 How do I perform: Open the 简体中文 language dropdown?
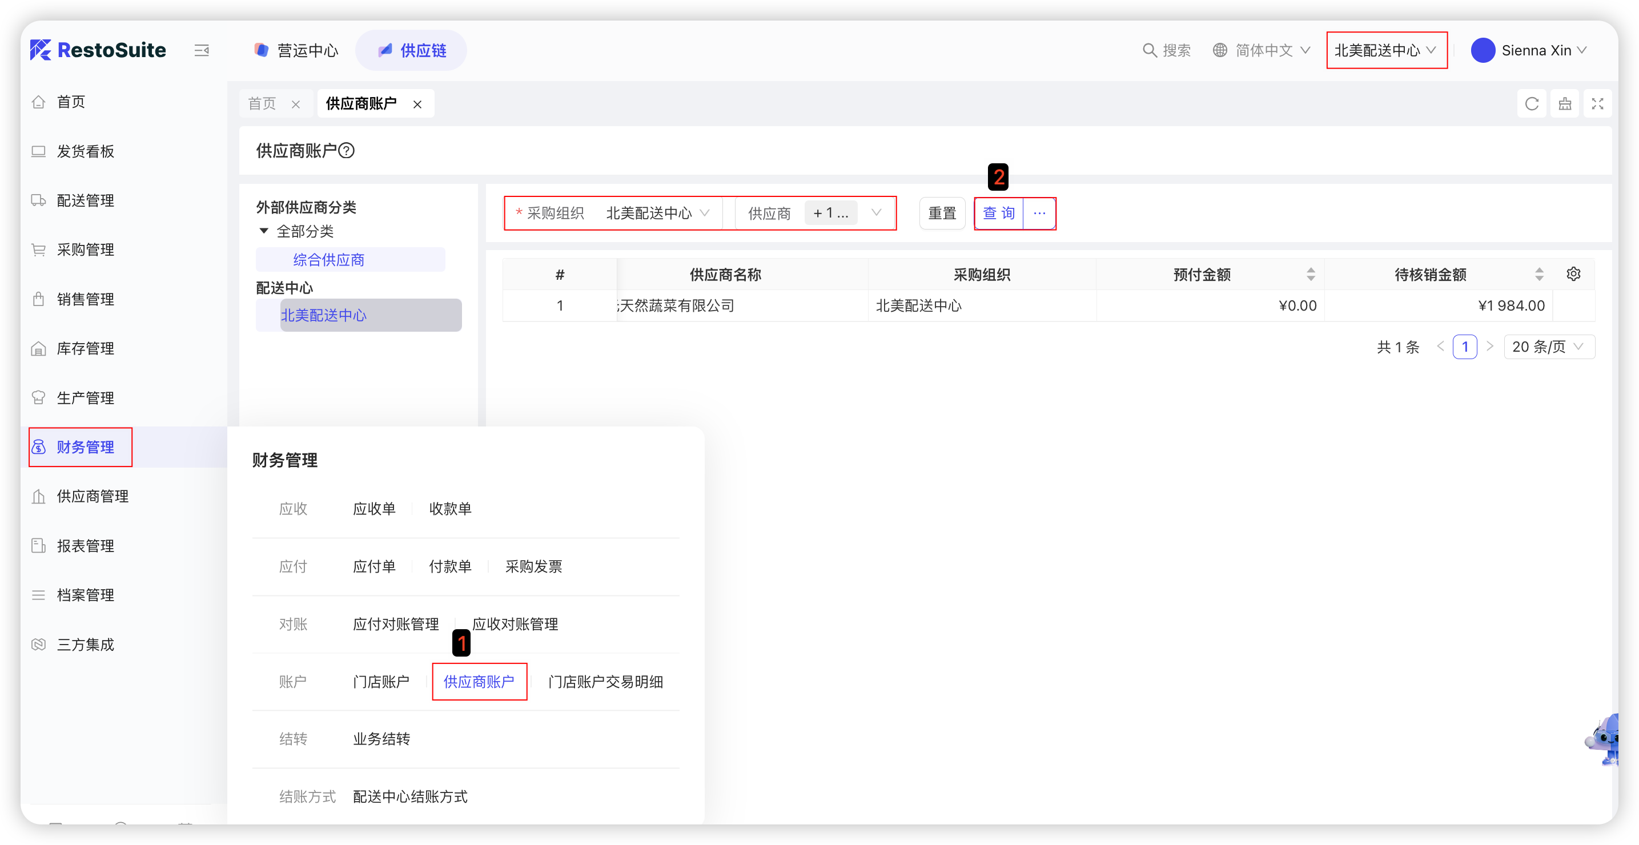coord(1264,50)
